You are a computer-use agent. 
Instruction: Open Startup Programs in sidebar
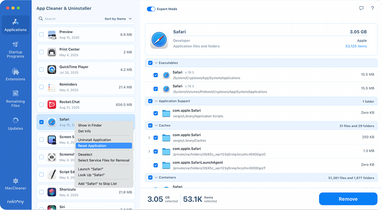(x=16, y=50)
